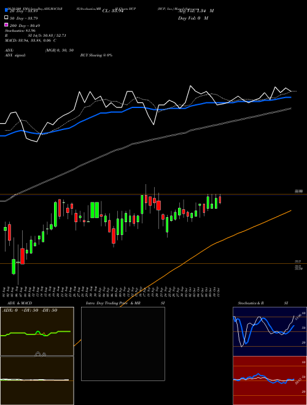Click the '(MGR) 0, 50, 50' ADX values
Viewport: 307px width, 405px height.
pos(60,50)
